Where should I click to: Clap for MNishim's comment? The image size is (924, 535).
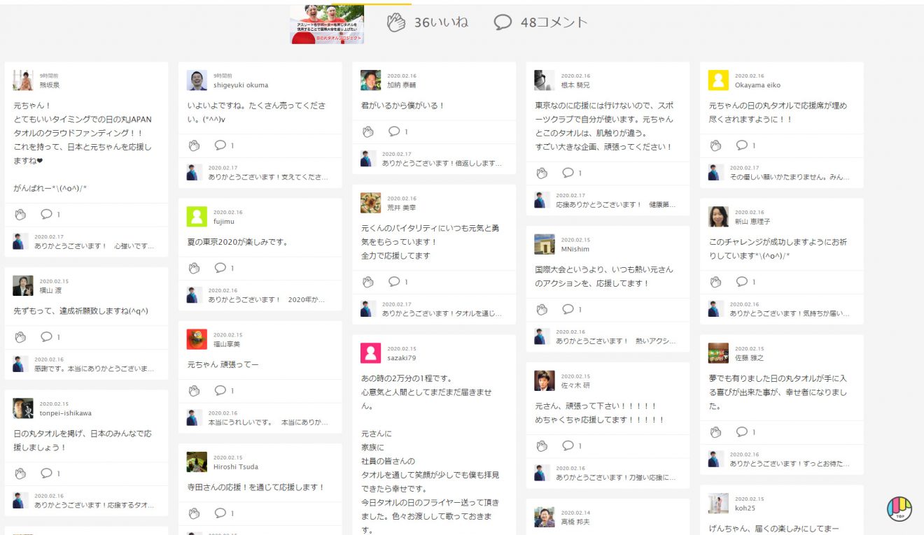(x=542, y=308)
